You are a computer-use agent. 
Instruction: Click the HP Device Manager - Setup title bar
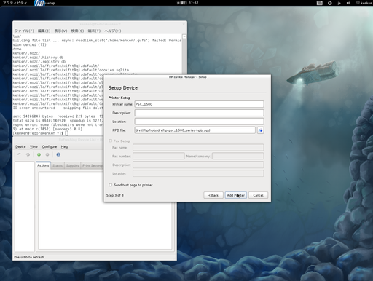click(187, 77)
